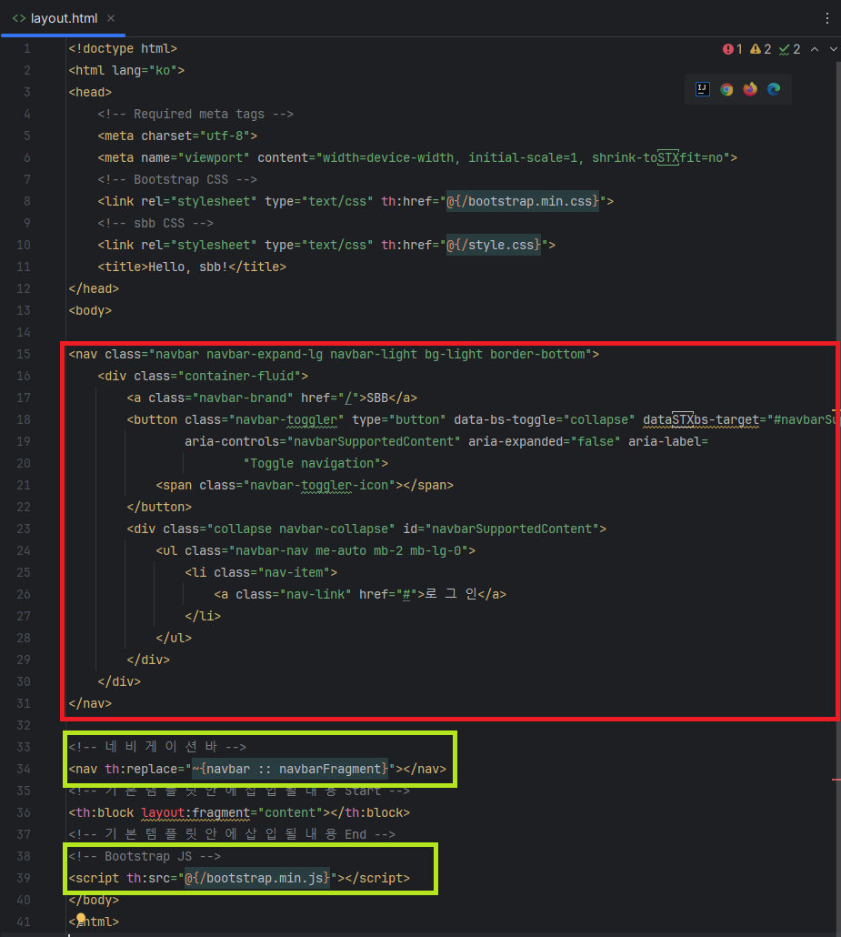Screen dimensions: 841x937
Task: Open page in Chrome browser icon
Action: click(726, 89)
